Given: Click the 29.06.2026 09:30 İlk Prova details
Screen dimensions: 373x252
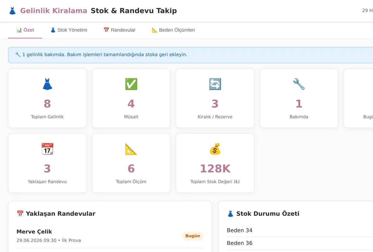Looking at the screenshot, I should [x=49, y=241].
